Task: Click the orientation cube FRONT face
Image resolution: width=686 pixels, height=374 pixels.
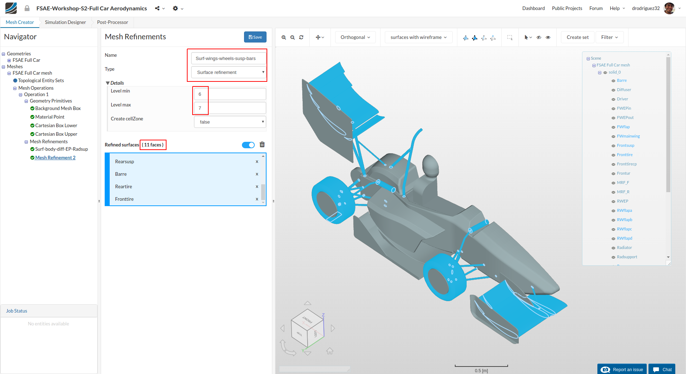Action: [x=307, y=320]
